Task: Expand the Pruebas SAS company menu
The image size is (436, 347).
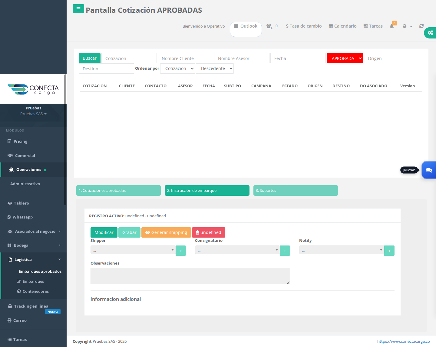Action: [x=33, y=114]
